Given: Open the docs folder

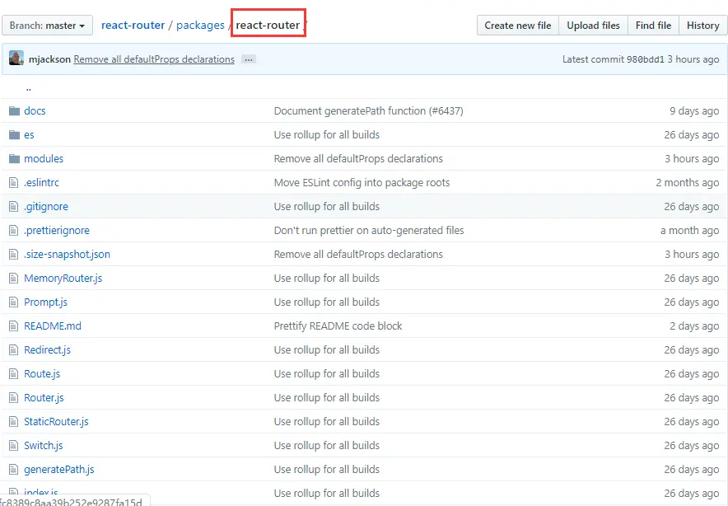Looking at the screenshot, I should [x=35, y=110].
